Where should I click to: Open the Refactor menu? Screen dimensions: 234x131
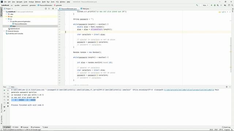[x=38, y=2]
